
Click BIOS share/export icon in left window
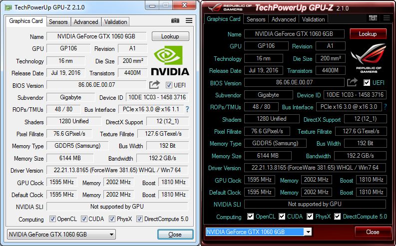pyautogui.click(x=154, y=85)
